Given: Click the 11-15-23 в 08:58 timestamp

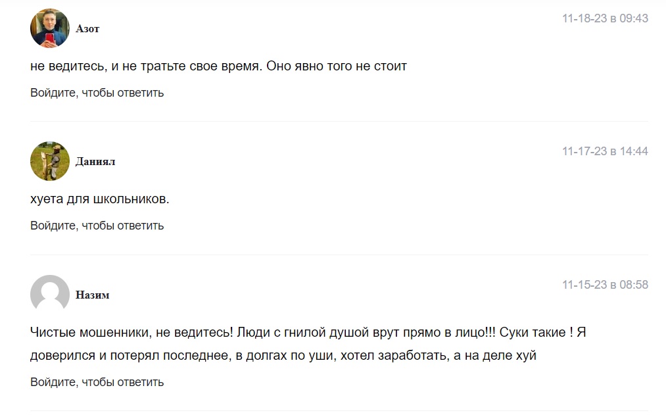Looking at the screenshot, I should 605,285.
